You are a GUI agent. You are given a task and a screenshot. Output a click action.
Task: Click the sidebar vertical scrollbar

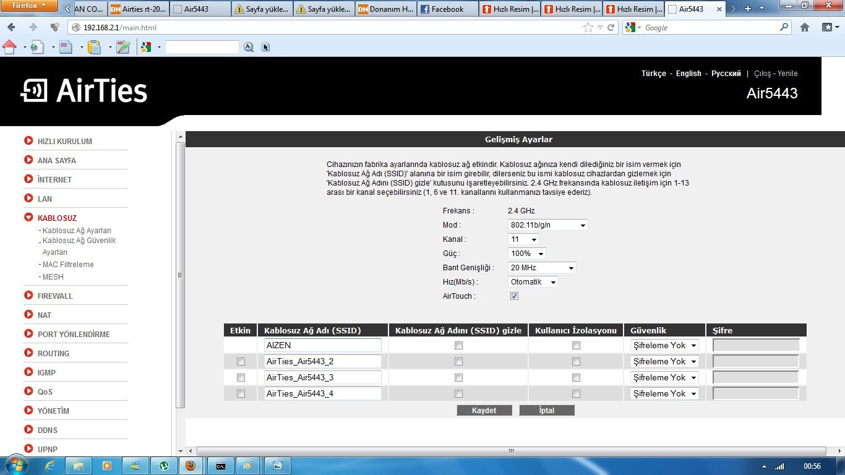pos(181,275)
